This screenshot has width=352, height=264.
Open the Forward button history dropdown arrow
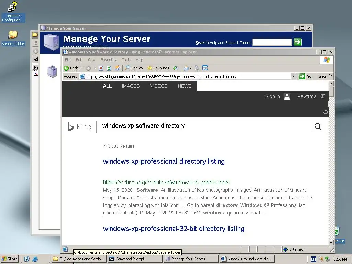[x=95, y=68]
